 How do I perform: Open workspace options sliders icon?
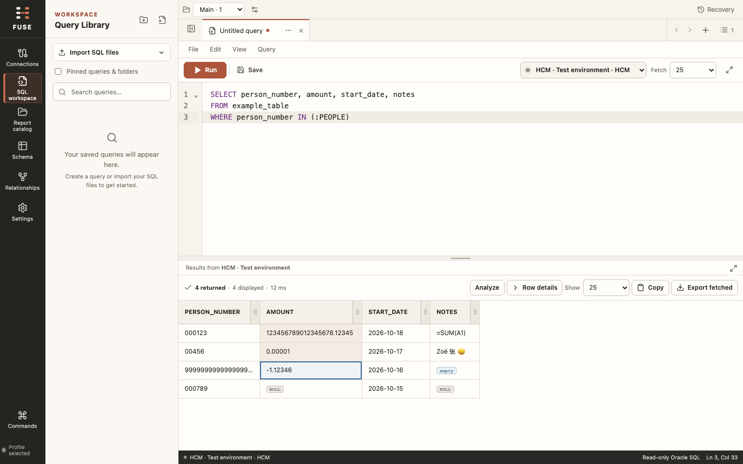pos(254,9)
